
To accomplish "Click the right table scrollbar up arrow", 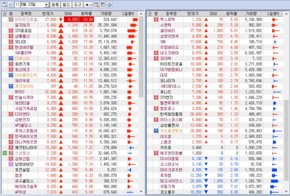I will 286,14.
